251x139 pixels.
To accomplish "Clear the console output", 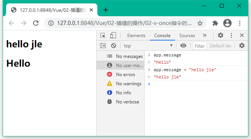I will tap(113, 46).
